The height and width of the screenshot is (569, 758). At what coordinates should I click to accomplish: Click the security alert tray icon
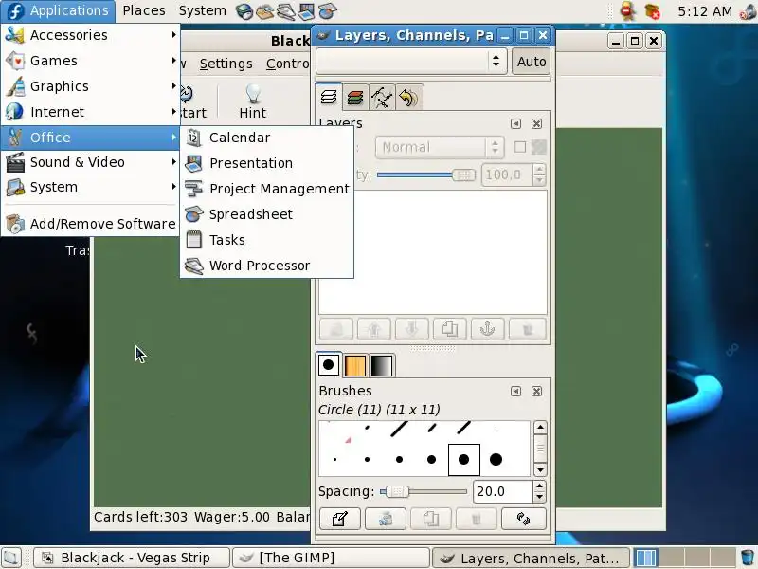pos(627,11)
